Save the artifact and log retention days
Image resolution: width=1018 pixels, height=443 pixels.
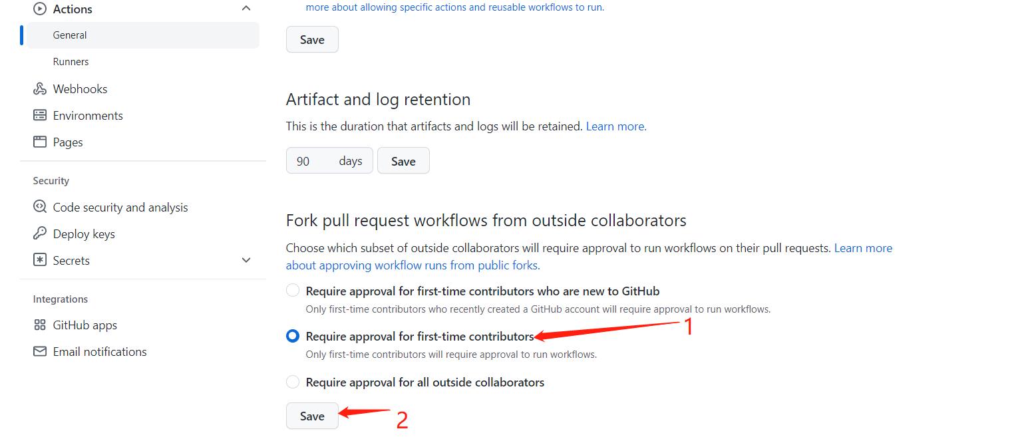click(x=403, y=161)
